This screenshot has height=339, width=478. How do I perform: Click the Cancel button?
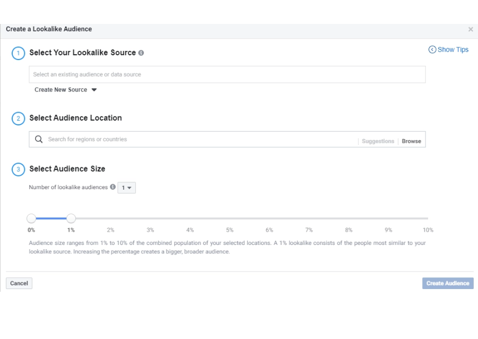[19, 283]
